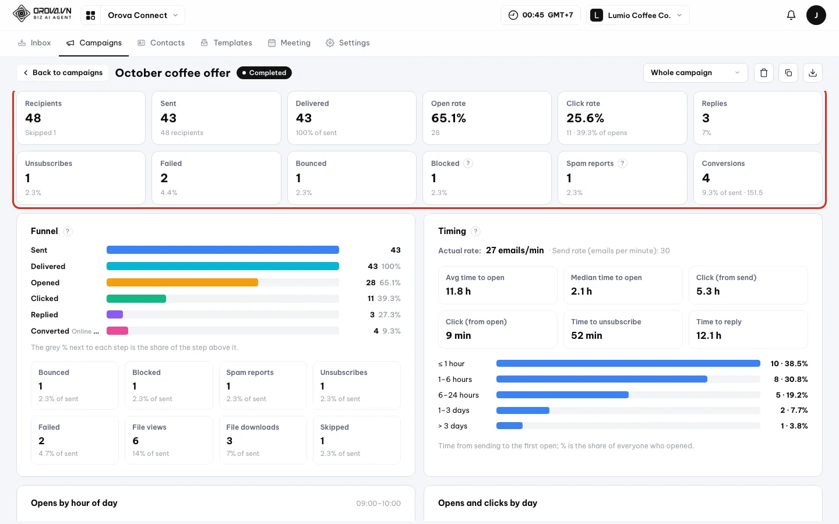The width and height of the screenshot is (839, 524).
Task: Show the Blocked metric help icon
Action: coord(468,164)
